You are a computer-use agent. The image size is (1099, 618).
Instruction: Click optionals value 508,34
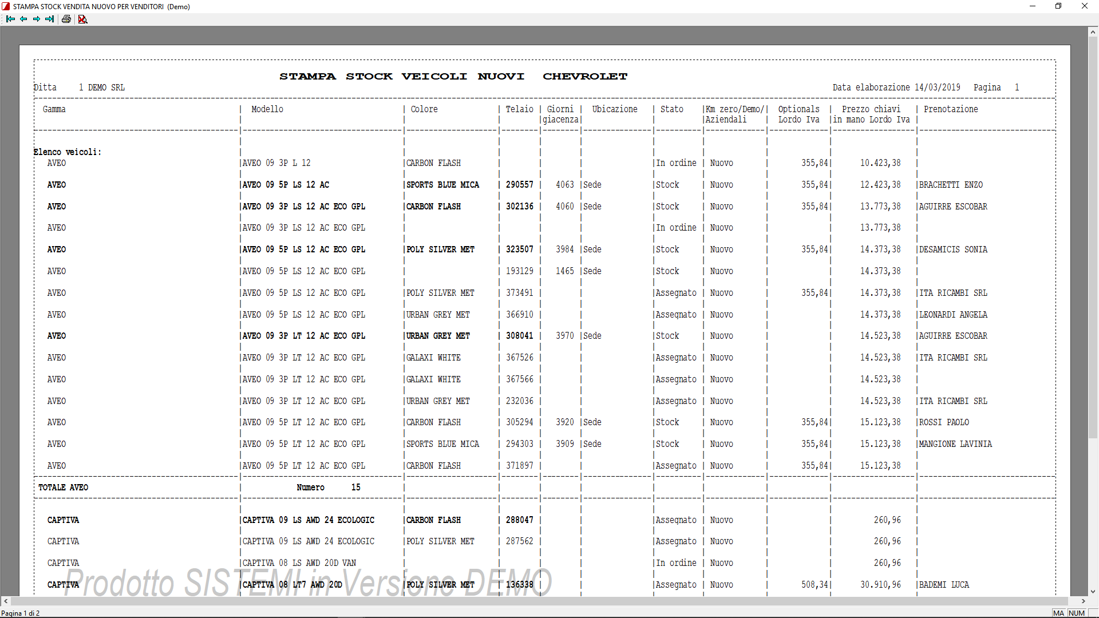point(815,585)
